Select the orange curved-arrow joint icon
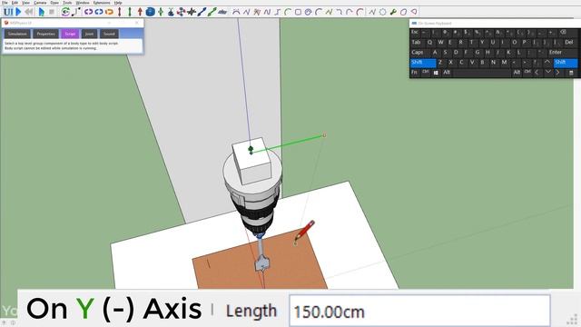This screenshot has width=581, height=327. click(109, 12)
